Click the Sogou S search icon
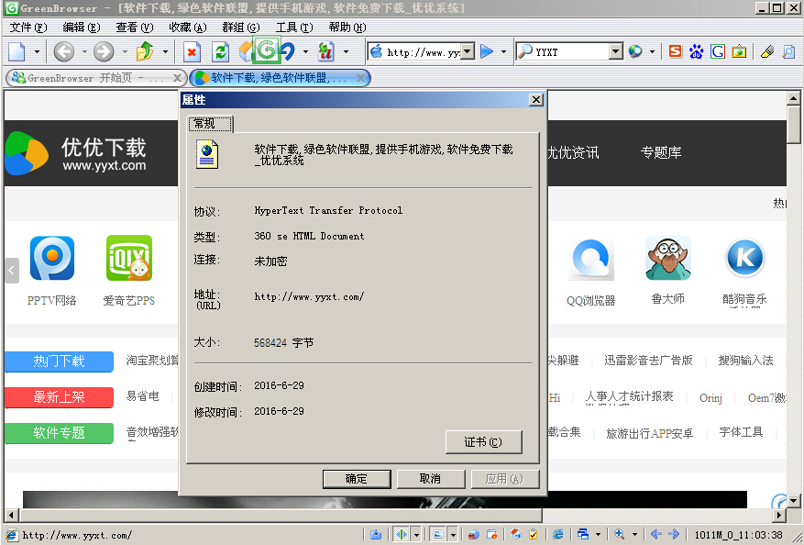The width and height of the screenshot is (804, 545). [x=676, y=51]
